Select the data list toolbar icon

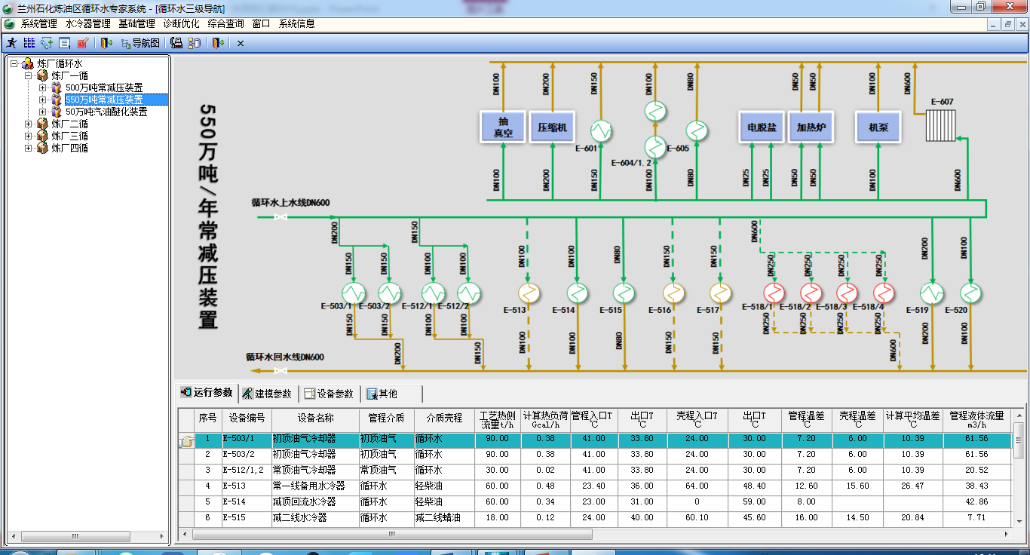tap(29, 43)
